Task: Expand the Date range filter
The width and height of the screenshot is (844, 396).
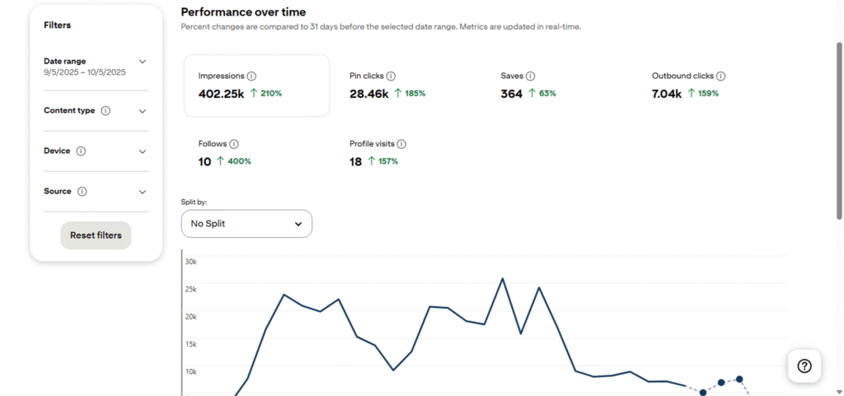Action: pyautogui.click(x=143, y=62)
